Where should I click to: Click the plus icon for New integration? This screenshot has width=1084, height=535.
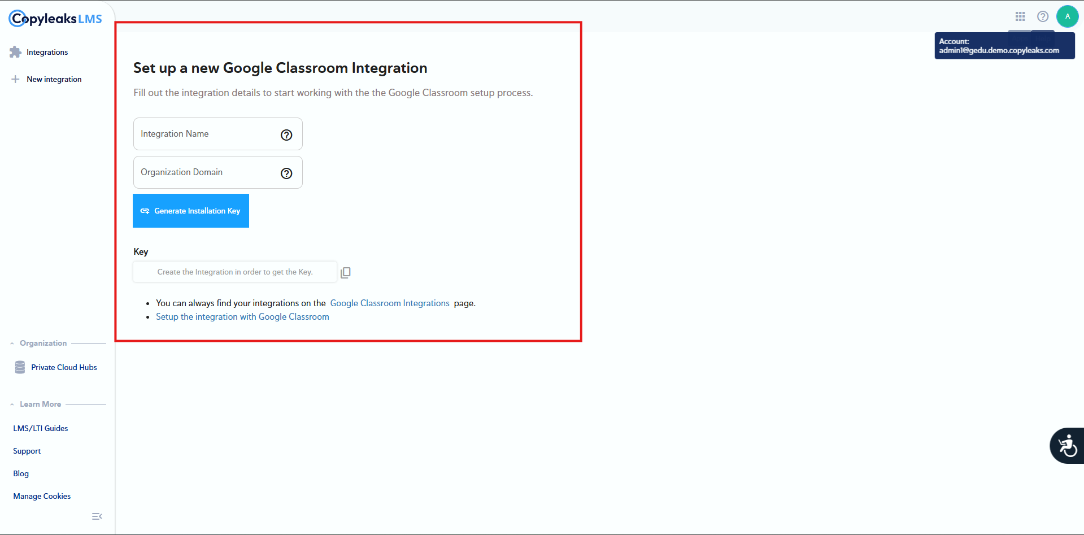tap(15, 79)
